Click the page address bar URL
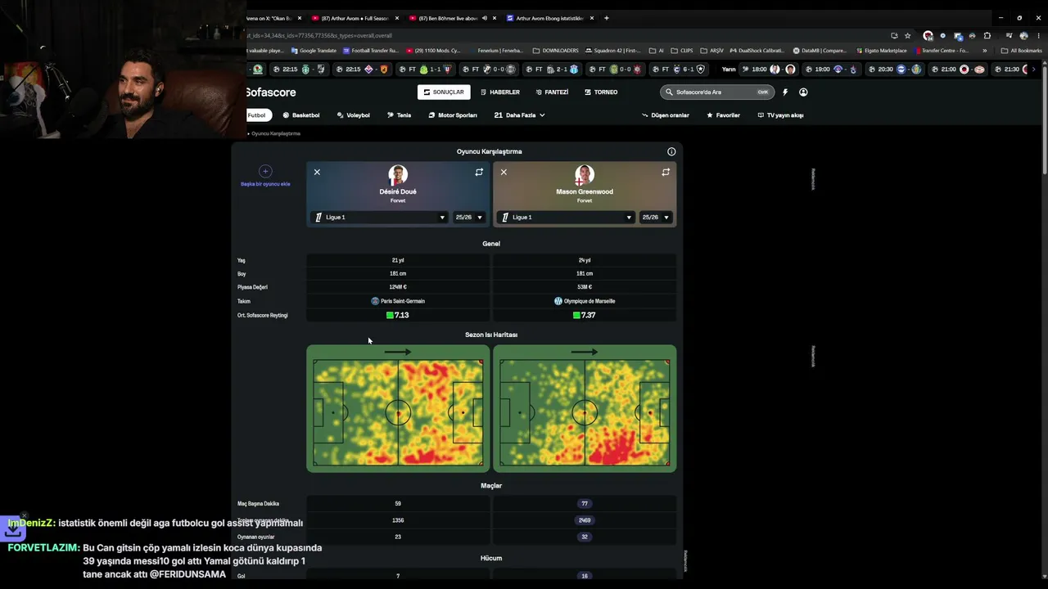1048x589 pixels. point(319,36)
